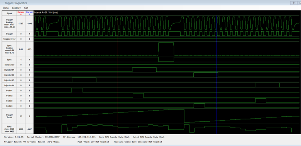Open the Data menu
Viewport: 301px width, 146px height.
[6, 8]
